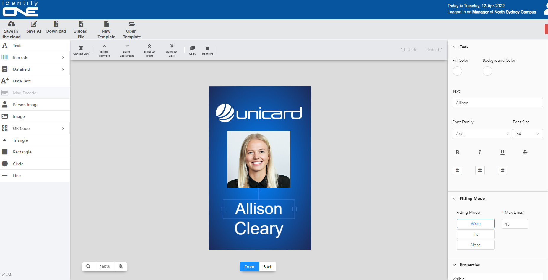This screenshot has width=548, height=280.
Task: Open the Background Color picker
Action: coord(487,71)
